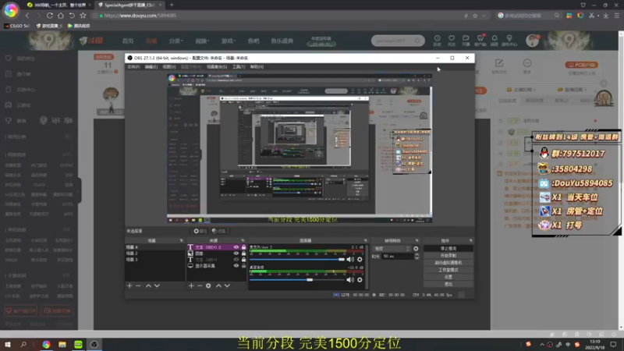Expand the Douyu 视频 navigation dropdown
Viewport: 624px width, 351px height.
coord(202,41)
